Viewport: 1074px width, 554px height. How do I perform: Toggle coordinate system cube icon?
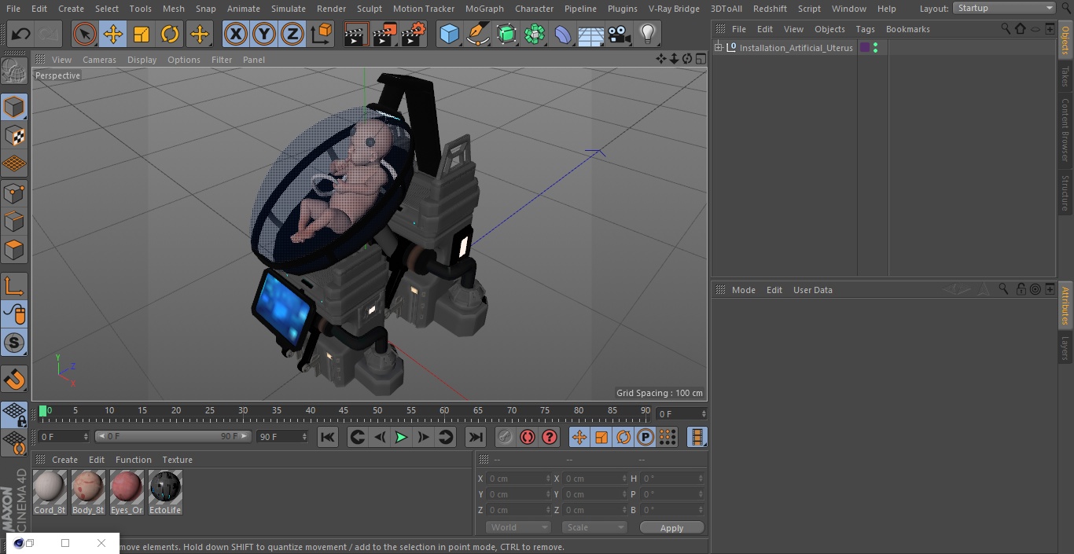[x=322, y=35]
